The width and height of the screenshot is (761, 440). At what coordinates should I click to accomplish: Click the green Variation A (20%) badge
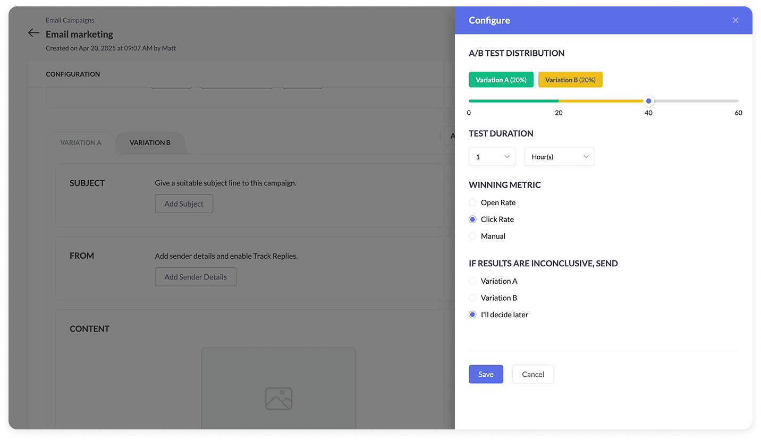501,80
